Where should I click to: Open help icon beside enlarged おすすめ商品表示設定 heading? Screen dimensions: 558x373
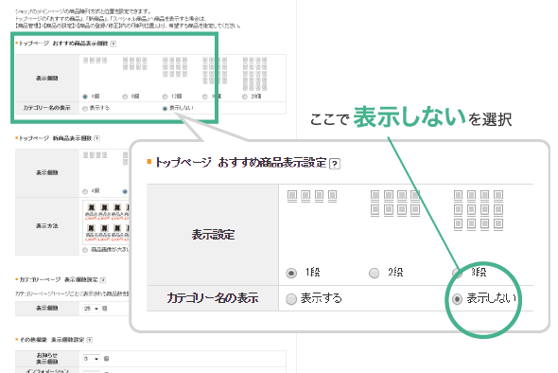point(335,164)
